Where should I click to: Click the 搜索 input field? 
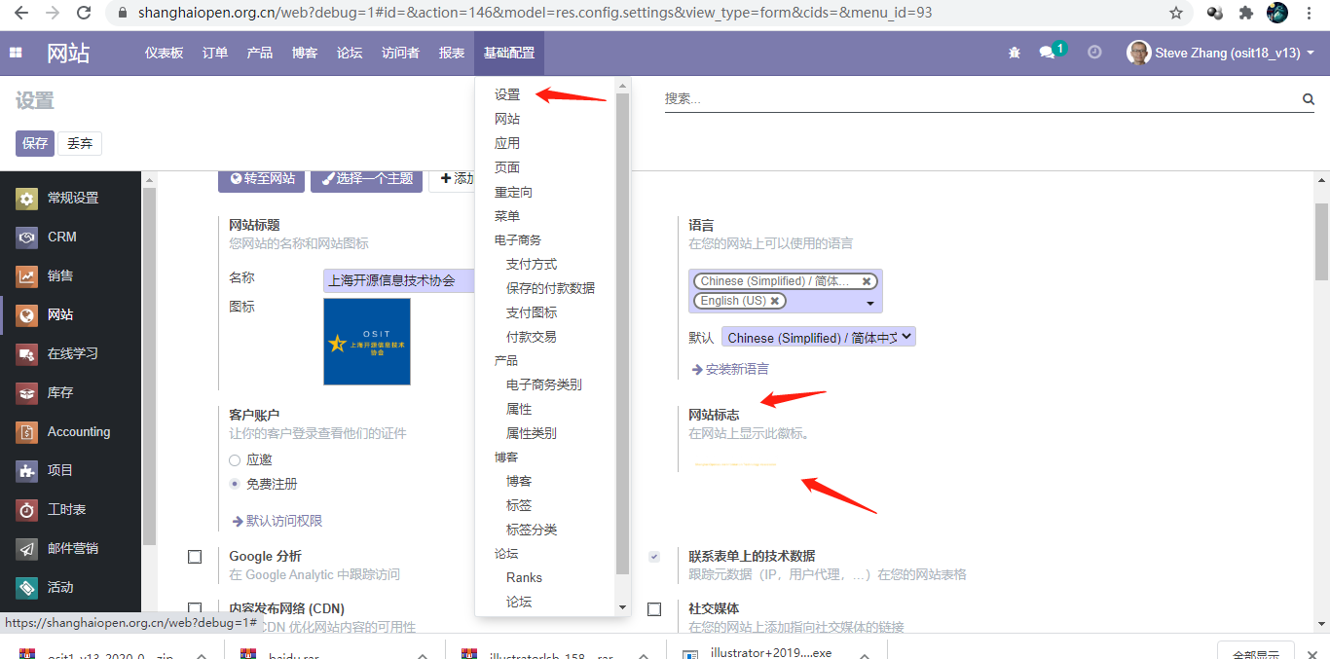[979, 99]
